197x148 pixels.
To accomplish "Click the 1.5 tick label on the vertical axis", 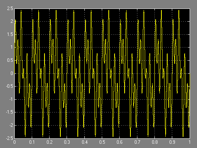I will (10, 34).
